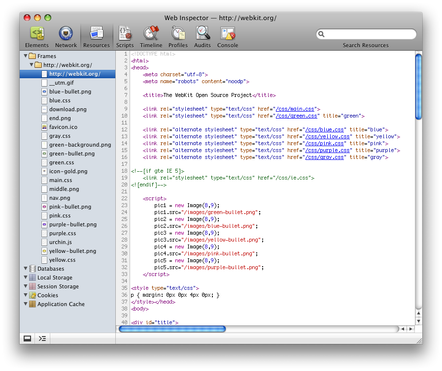Image resolution: width=442 pixels, height=371 pixels.
Task: Select purple-bullet.png resource
Action: pos(68,225)
